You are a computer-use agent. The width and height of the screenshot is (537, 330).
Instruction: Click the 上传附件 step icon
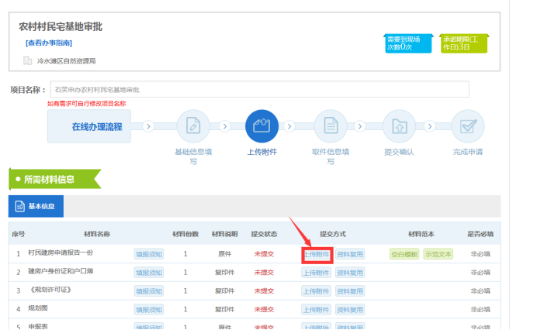(x=262, y=125)
